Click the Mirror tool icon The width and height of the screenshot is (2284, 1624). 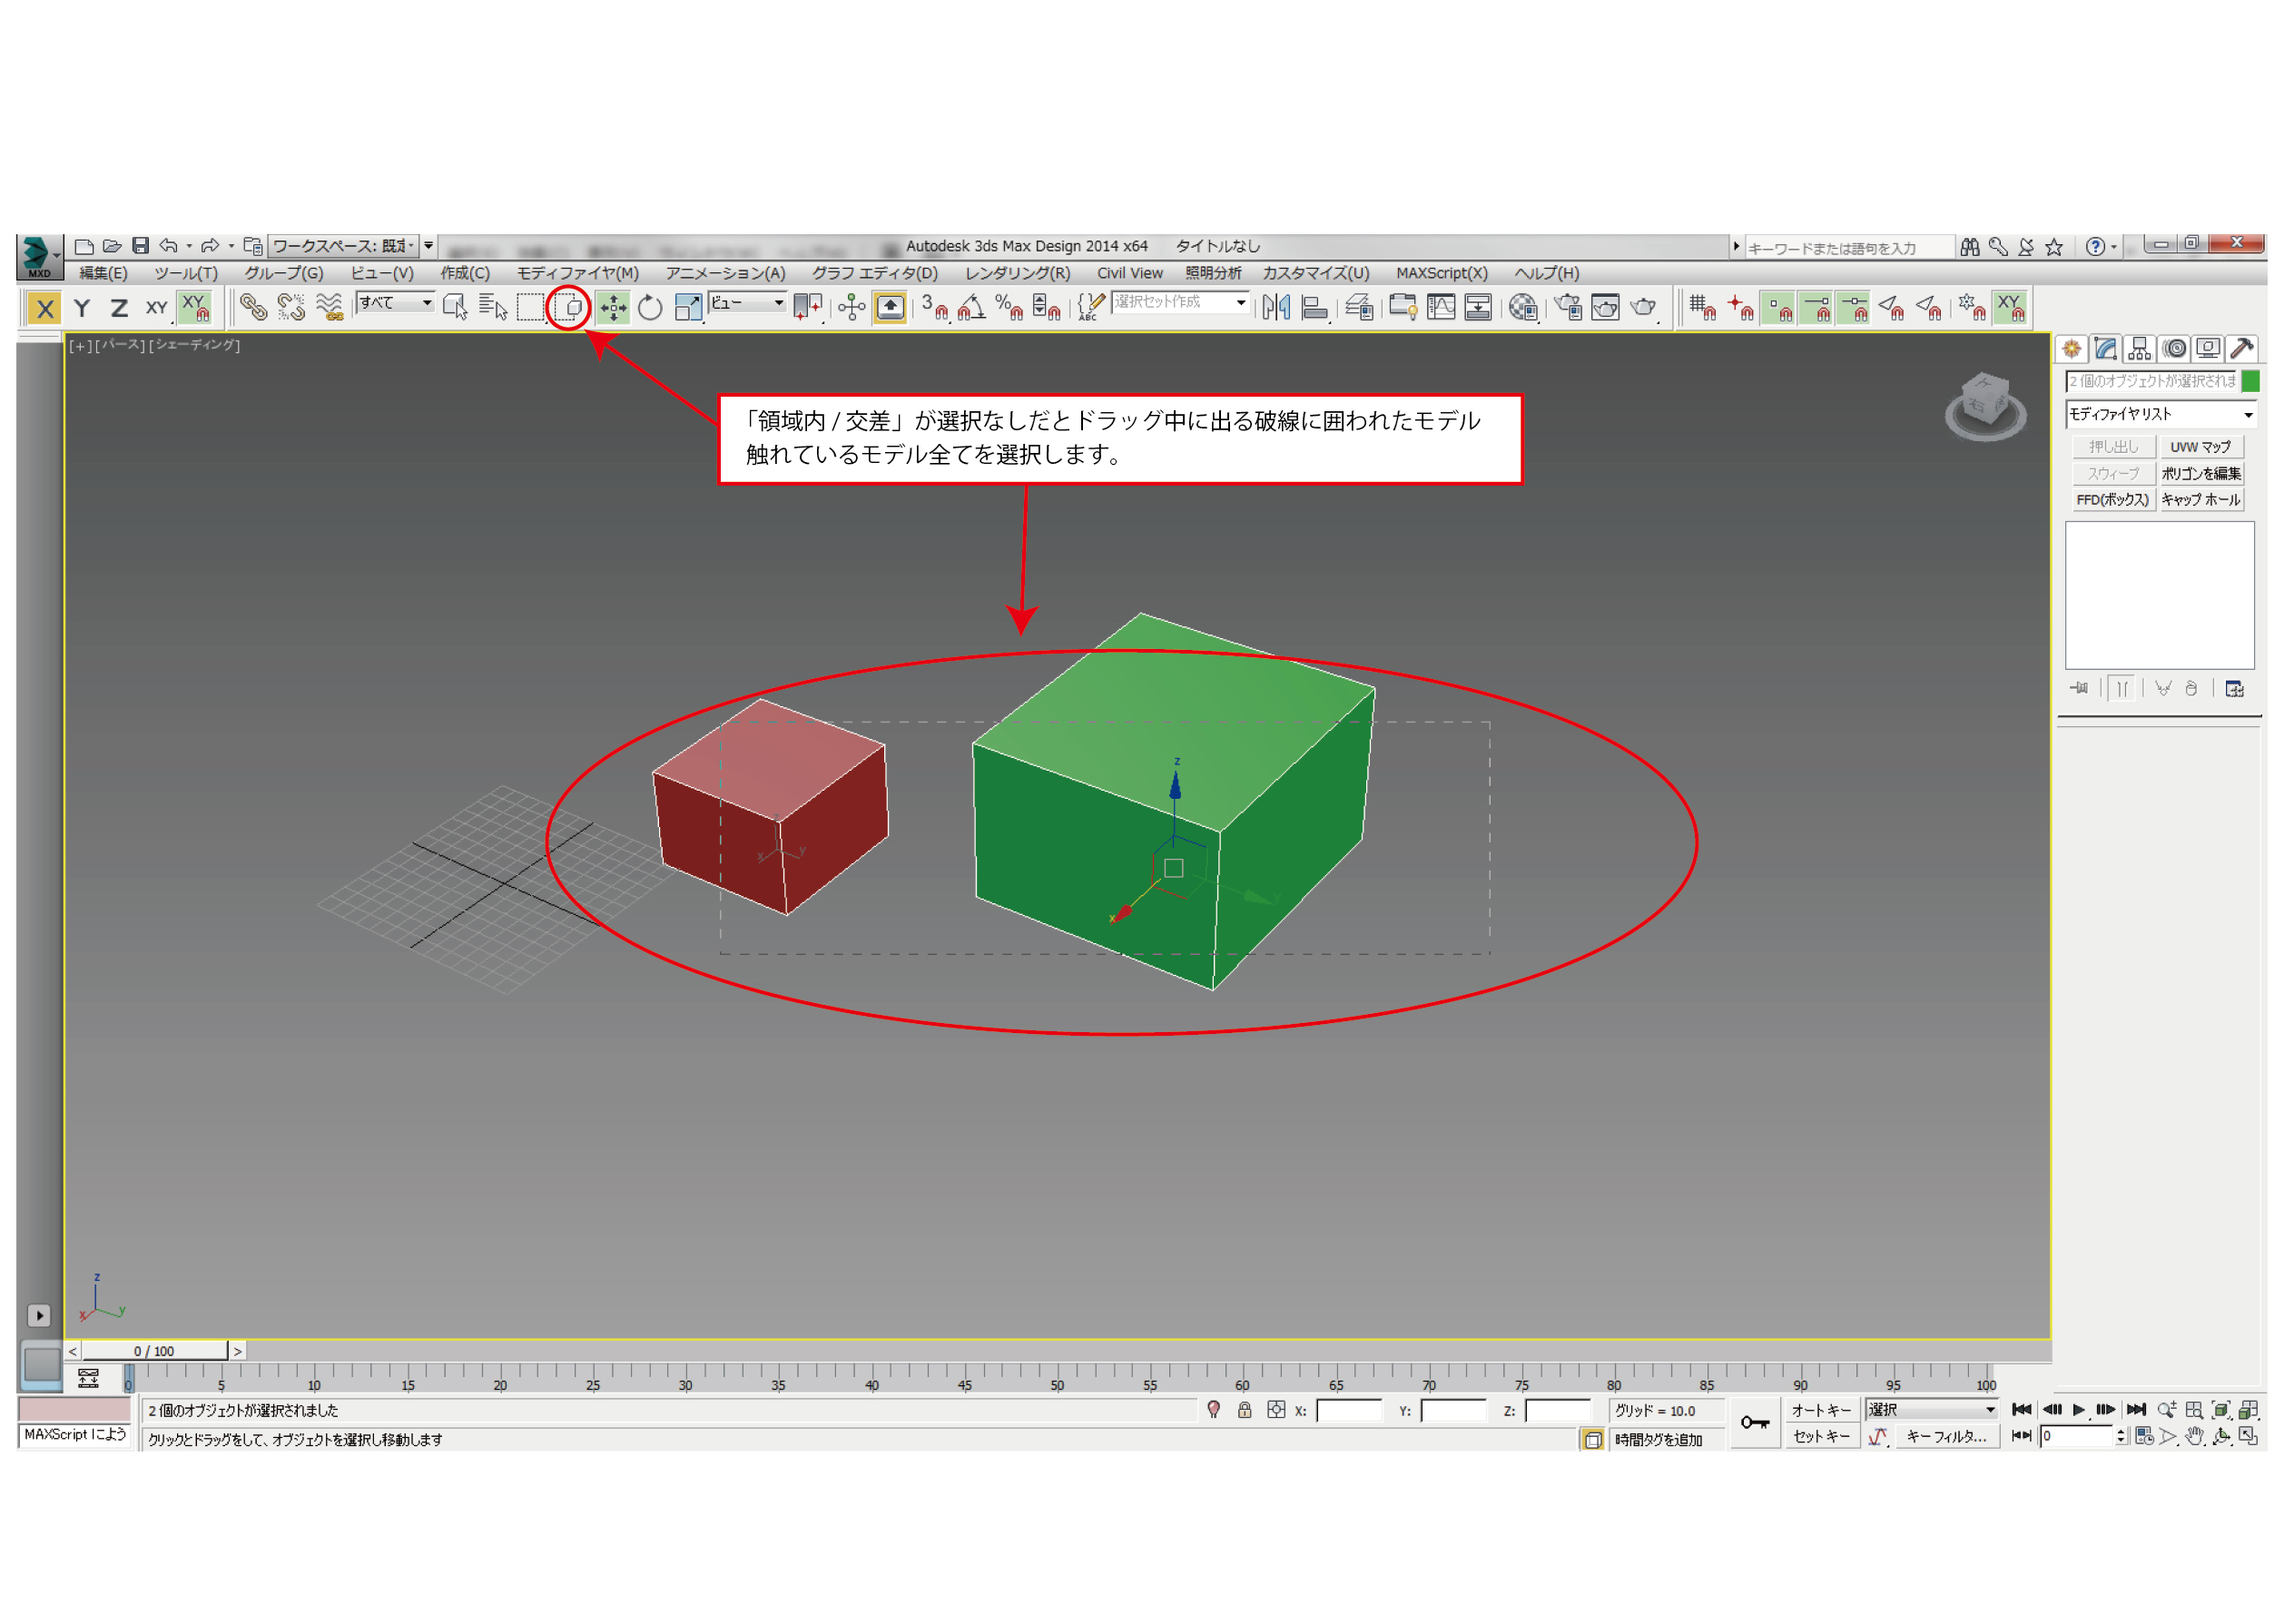coord(1275,308)
